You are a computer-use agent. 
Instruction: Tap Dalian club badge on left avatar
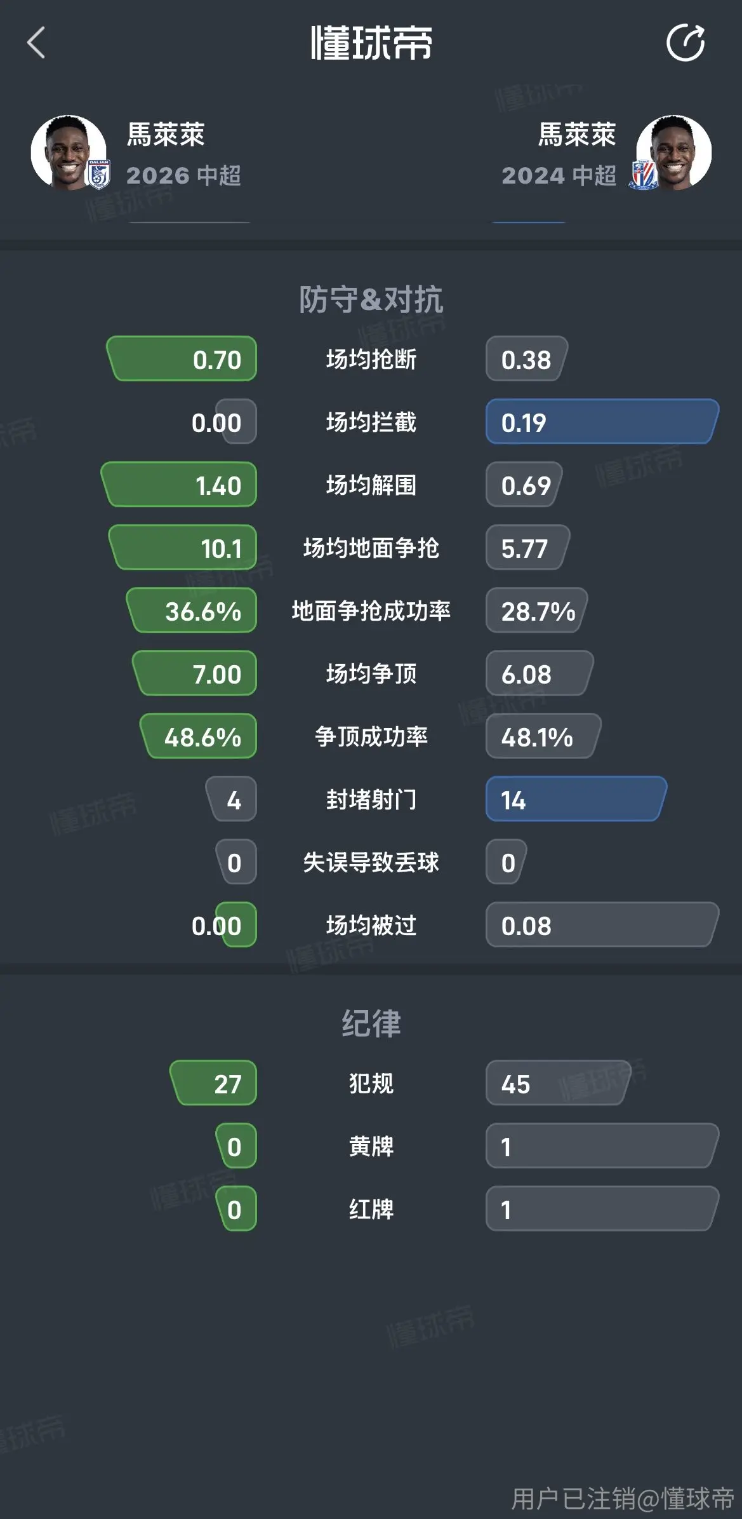[99, 174]
